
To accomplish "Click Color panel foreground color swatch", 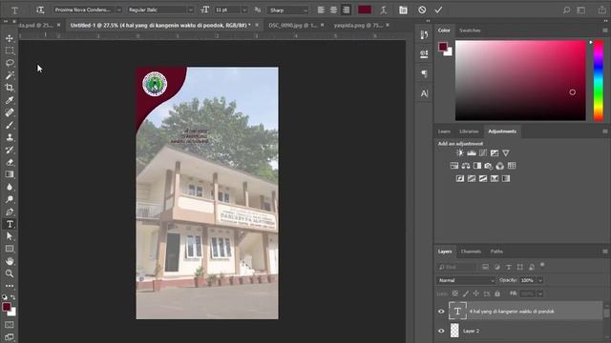I will click(443, 47).
